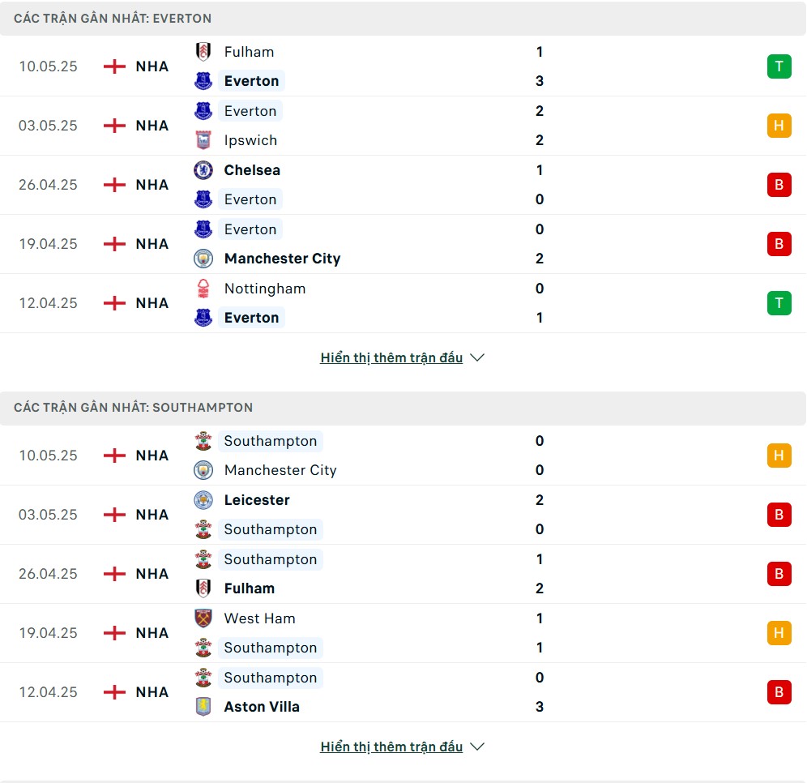Click the Manchester City crest under Everton matches
This screenshot has width=807, height=783.
(203, 259)
